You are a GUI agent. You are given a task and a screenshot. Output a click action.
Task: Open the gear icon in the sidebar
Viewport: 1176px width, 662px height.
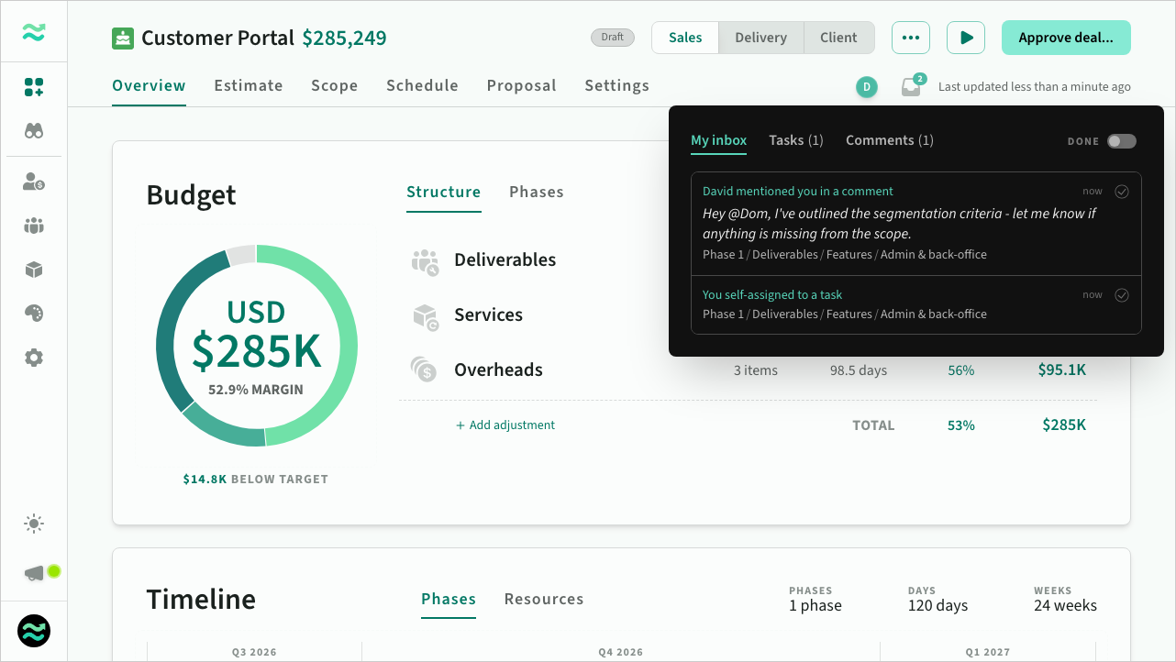pyautogui.click(x=34, y=358)
